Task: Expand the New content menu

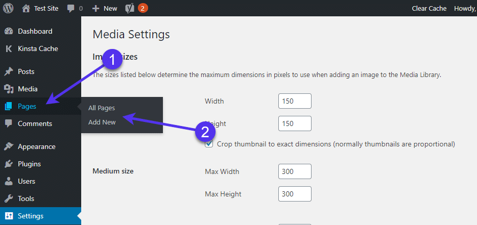Action: (x=105, y=8)
